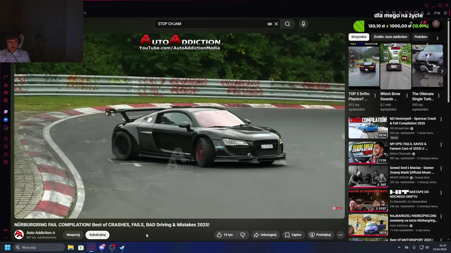This screenshot has height=253, width=451.
Task: Open on-screen keyboard icon in search box
Action: 270,24
